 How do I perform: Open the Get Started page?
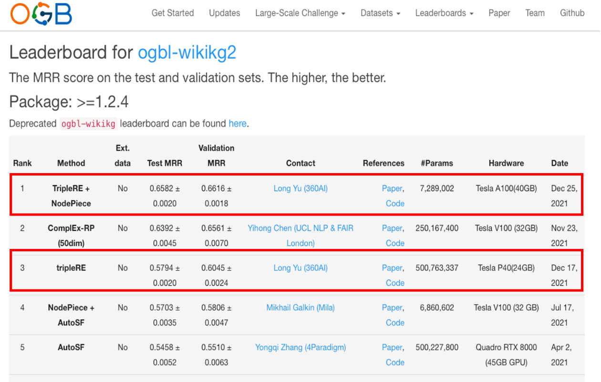[x=173, y=13]
